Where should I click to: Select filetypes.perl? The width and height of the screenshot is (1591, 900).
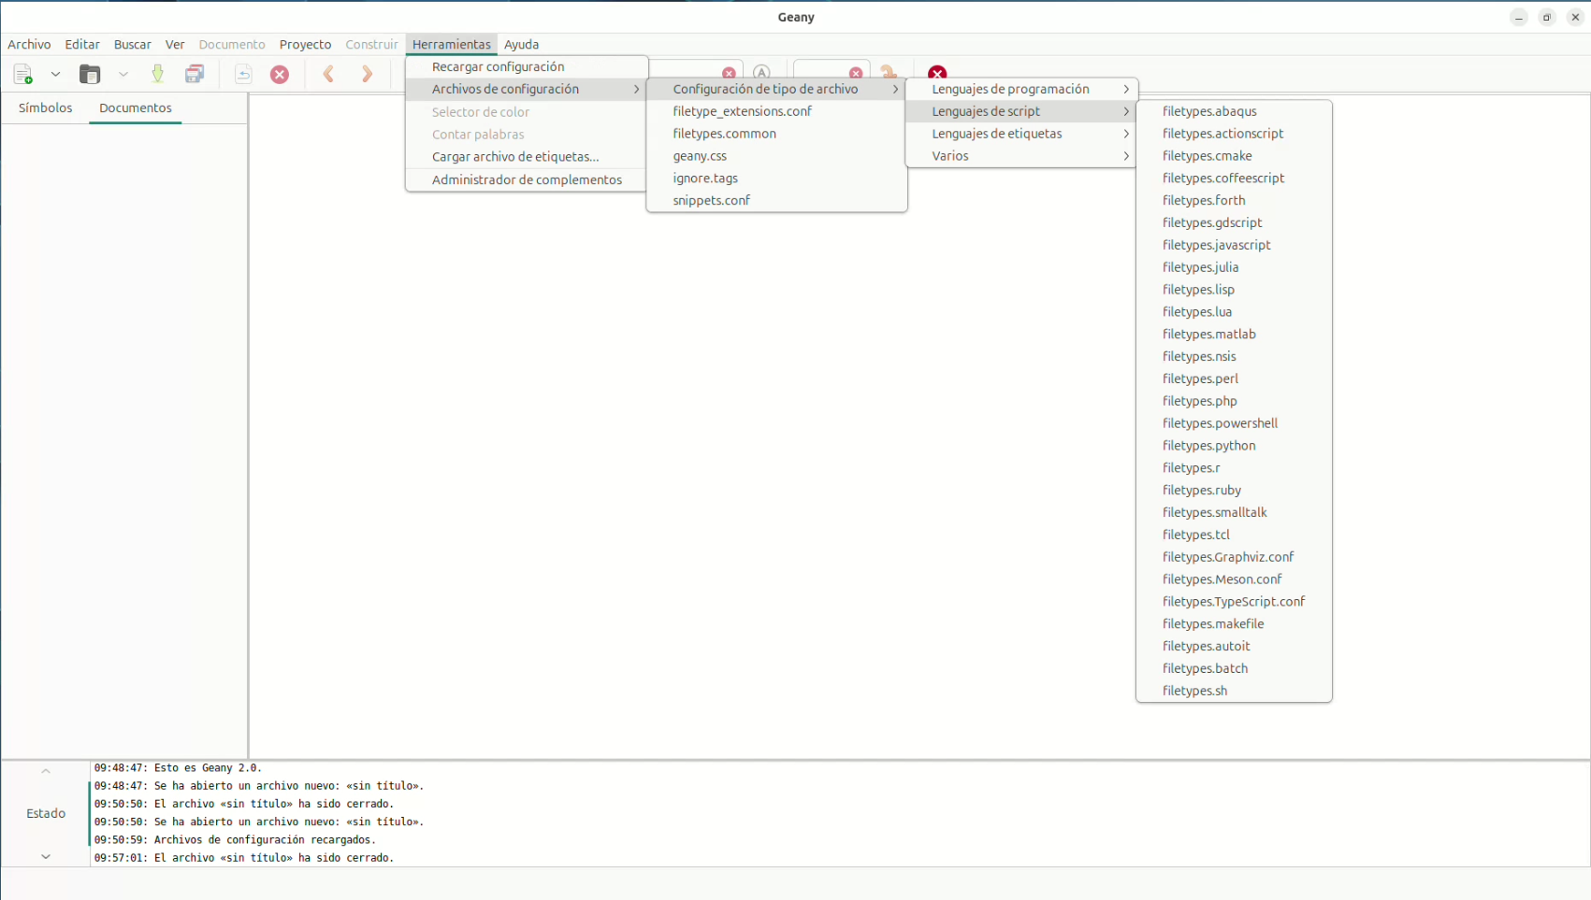pos(1234,379)
